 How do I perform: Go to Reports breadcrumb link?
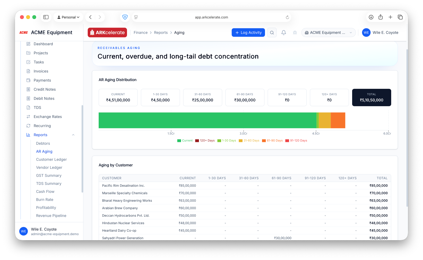tap(161, 33)
